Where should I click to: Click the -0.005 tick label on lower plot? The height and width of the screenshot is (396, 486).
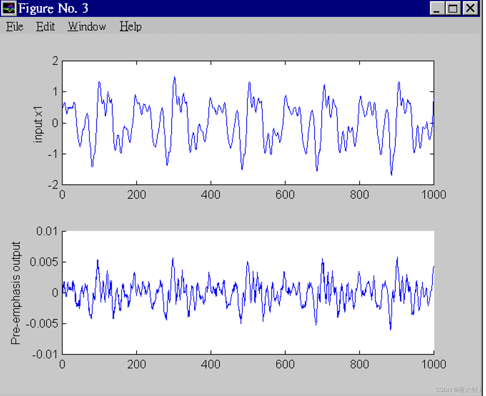click(42, 324)
